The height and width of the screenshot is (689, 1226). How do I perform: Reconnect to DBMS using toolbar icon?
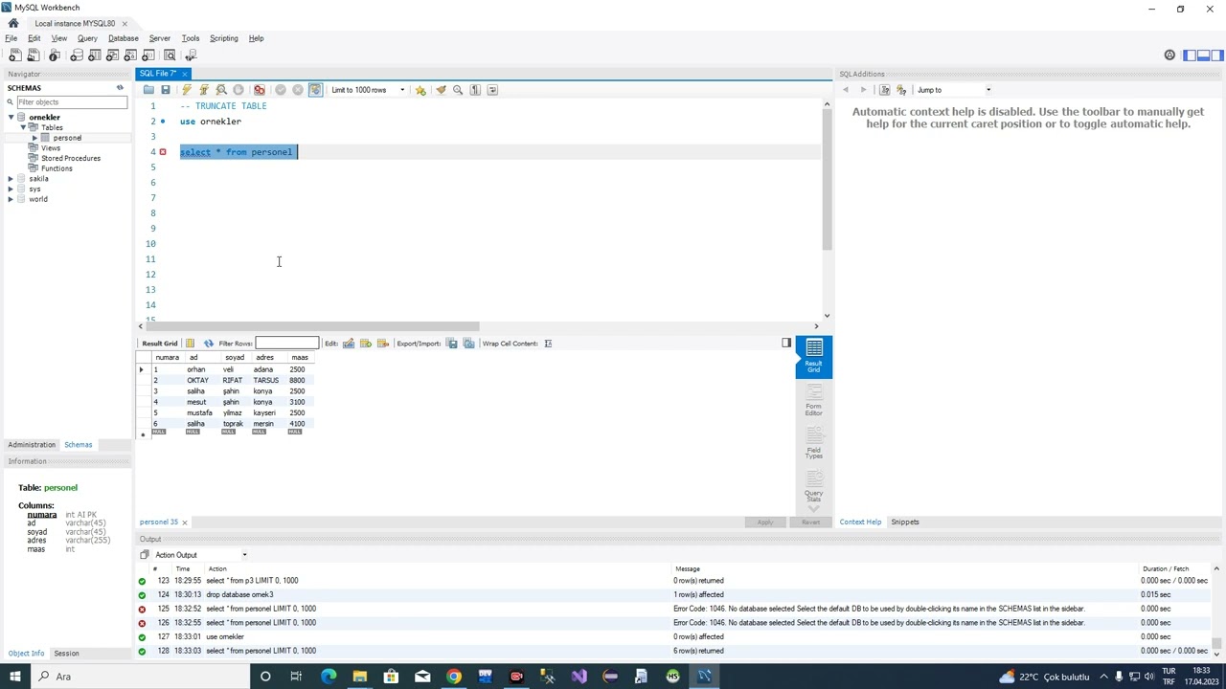[191, 56]
